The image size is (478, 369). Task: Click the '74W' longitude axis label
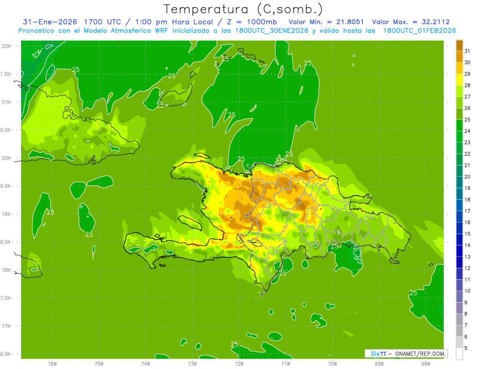tap(146, 364)
